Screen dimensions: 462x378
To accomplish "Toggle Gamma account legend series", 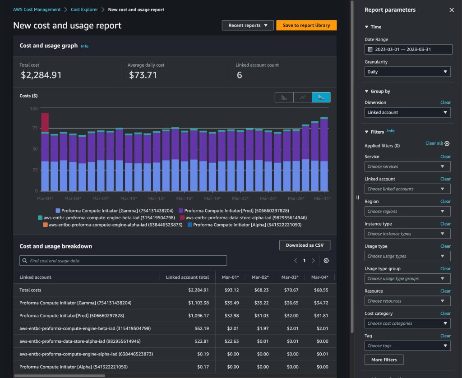I will pyautogui.click(x=115, y=211).
